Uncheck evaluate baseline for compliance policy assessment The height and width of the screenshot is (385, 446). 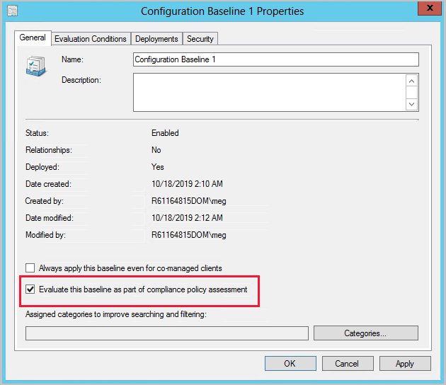point(30,289)
